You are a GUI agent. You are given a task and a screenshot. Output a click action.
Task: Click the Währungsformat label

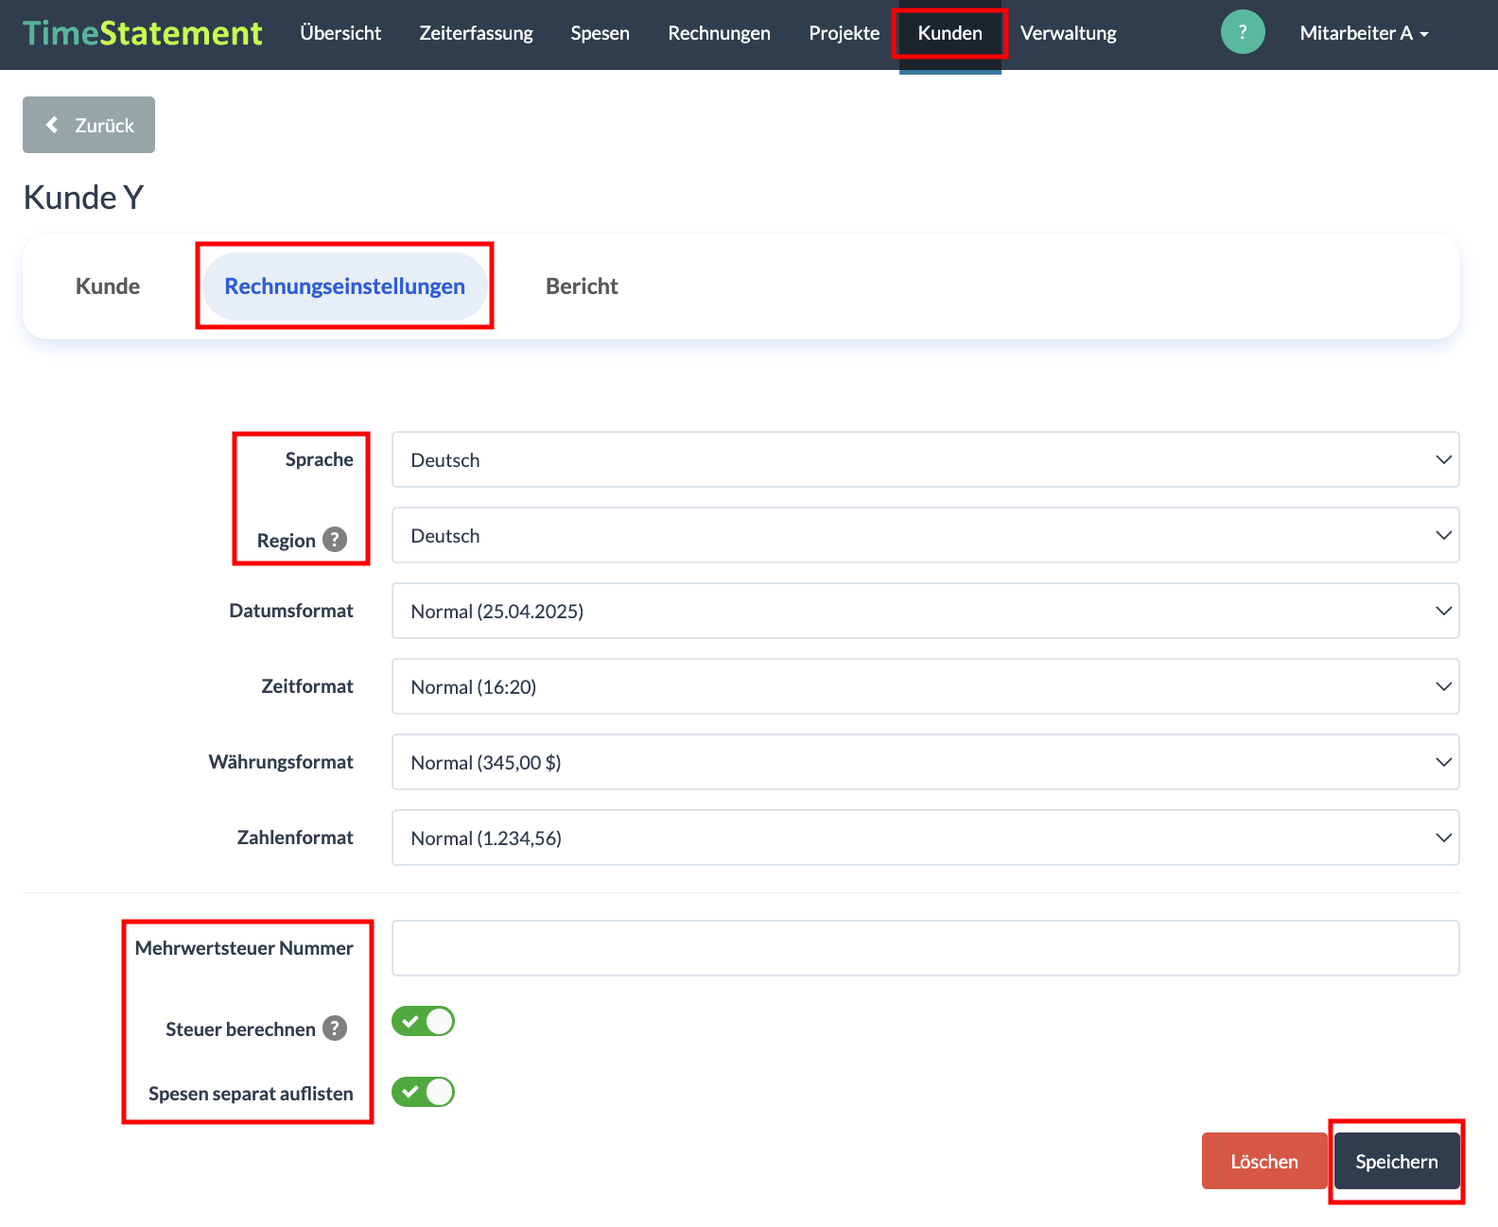[x=281, y=762]
